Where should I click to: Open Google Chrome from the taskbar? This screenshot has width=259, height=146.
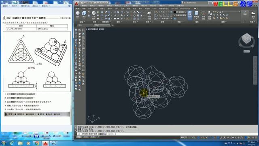click(37, 143)
